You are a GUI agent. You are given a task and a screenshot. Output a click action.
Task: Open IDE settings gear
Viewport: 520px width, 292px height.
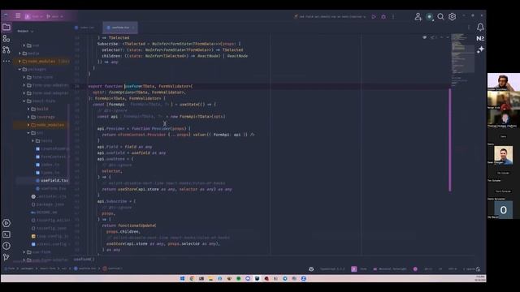point(452,16)
